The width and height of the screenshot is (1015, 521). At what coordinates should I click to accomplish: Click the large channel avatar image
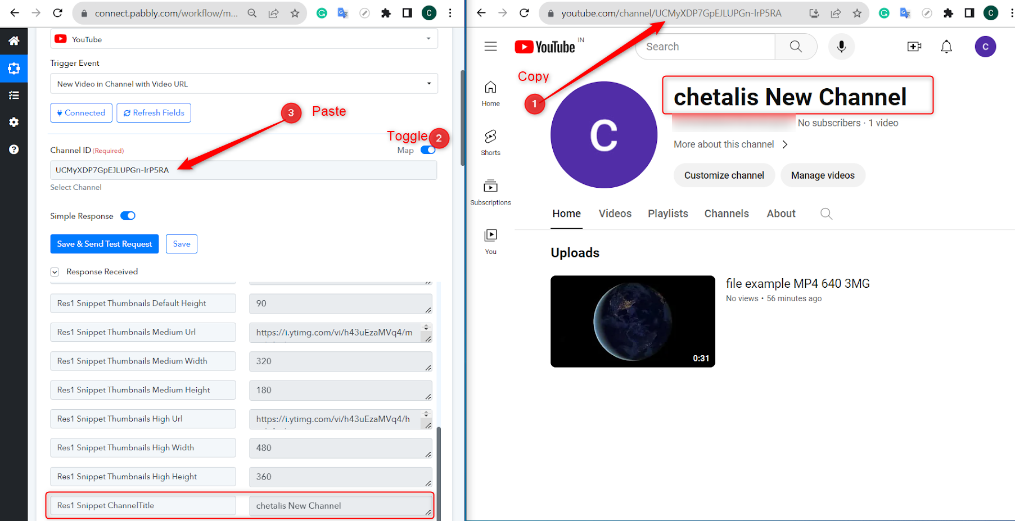click(604, 135)
